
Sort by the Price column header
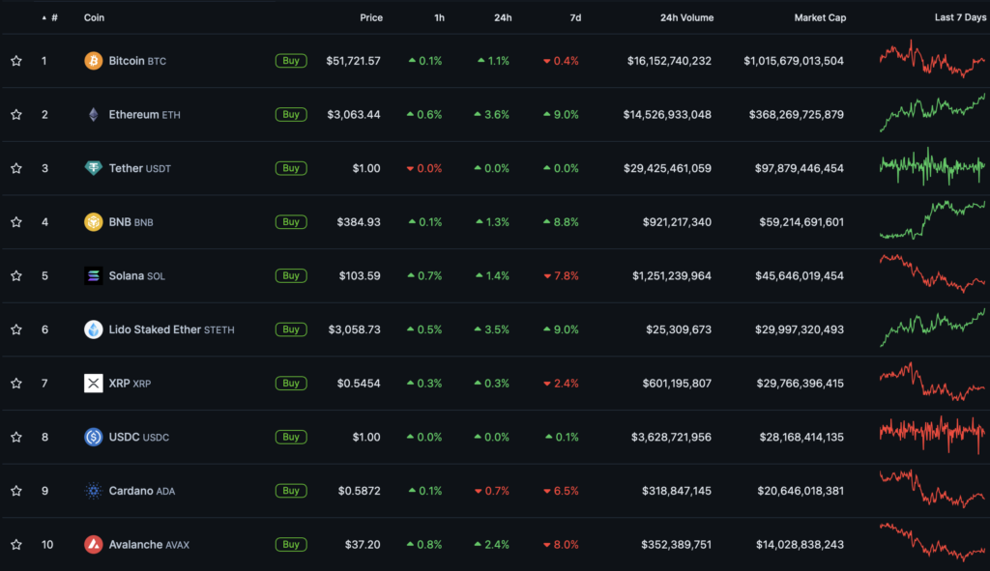click(371, 17)
